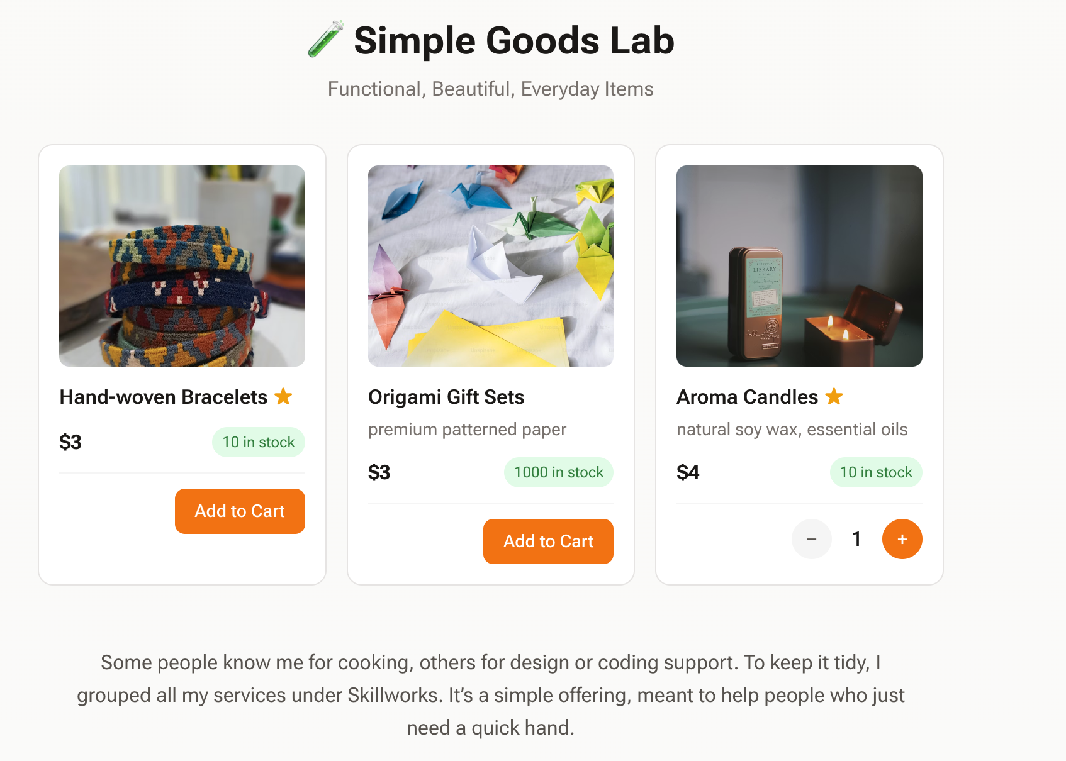Viewport: 1066px width, 761px height.
Task: Open the Origami Gift Sets product image
Action: point(490,266)
